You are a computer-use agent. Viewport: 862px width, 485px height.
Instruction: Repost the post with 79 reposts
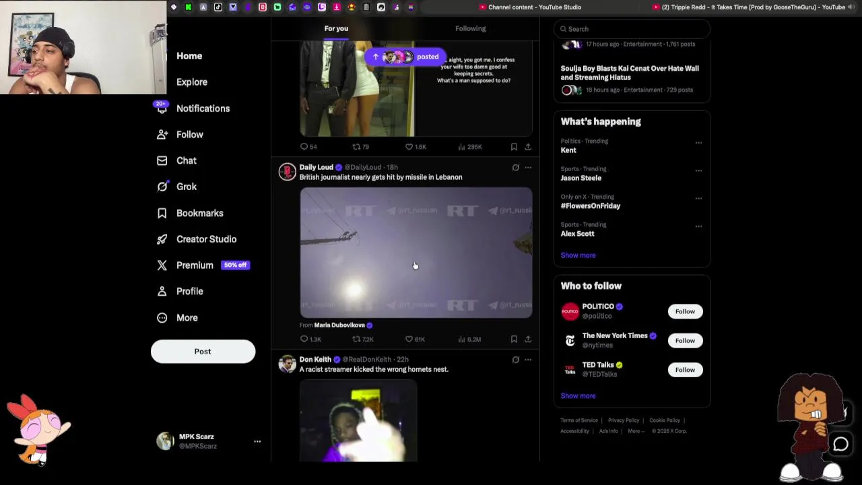361,147
